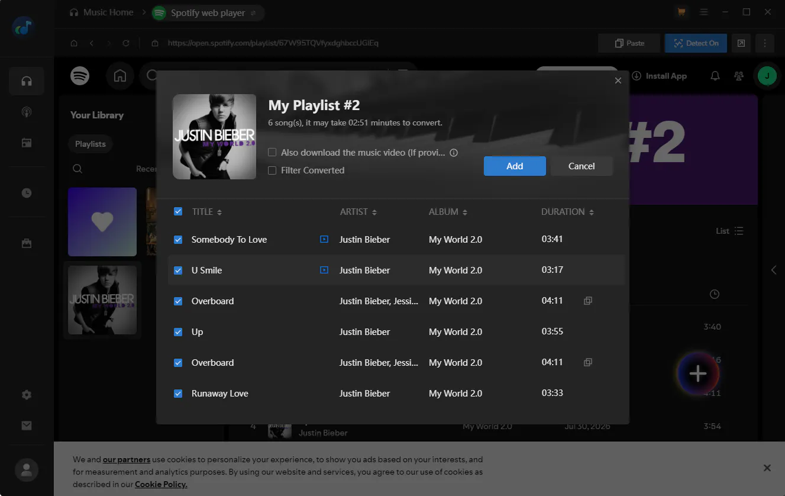Click the Install App link

pos(660,76)
